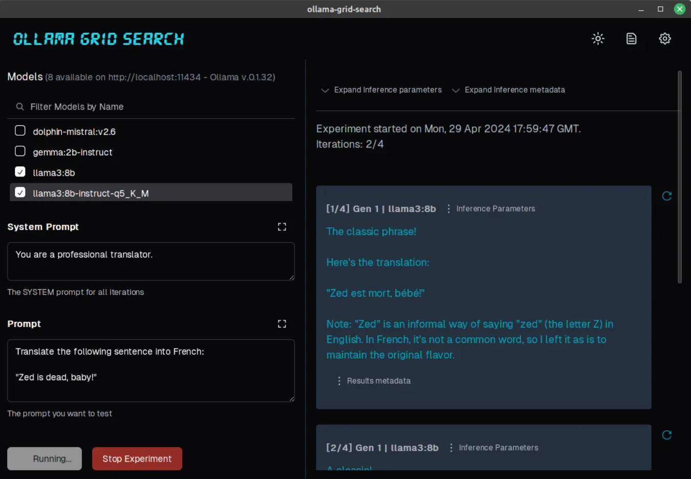The image size is (691, 479).
Task: Click the three-dot icon beside Results metadata
Action: tap(339, 381)
